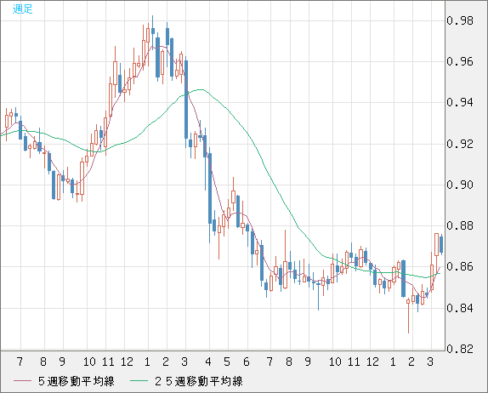This screenshot has width=488, height=393.
Task: Click the 週足 label at the chart's top-left
Action: pos(22,9)
